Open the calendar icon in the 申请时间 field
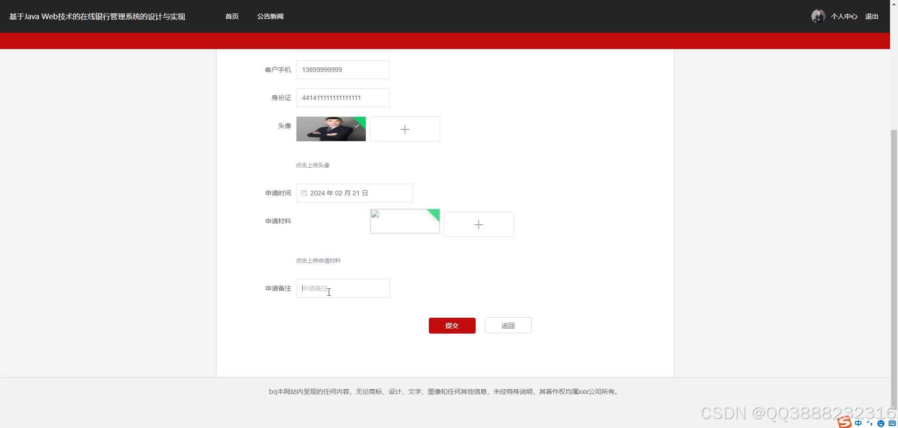This screenshot has height=428, width=898. [304, 193]
